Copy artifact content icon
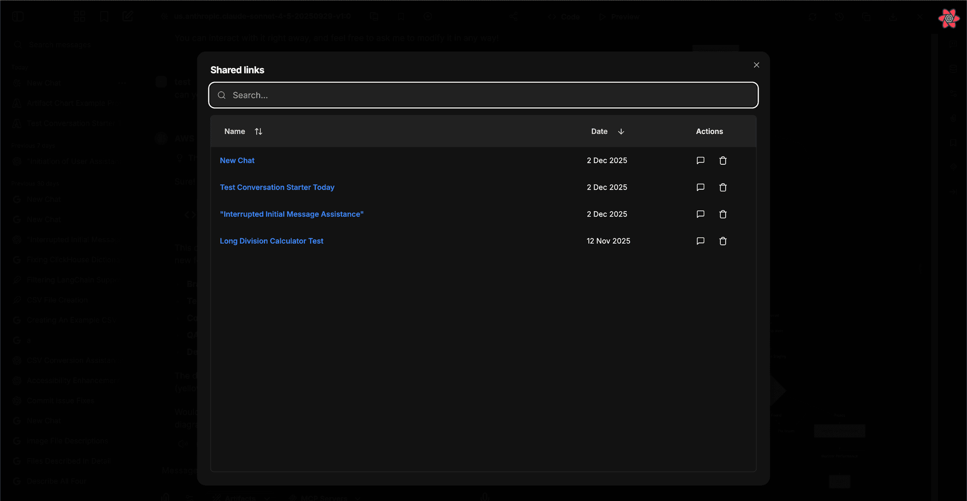This screenshot has height=501, width=967. (x=866, y=16)
